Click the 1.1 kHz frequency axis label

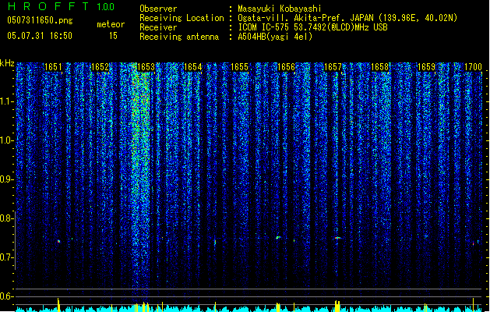6,101
